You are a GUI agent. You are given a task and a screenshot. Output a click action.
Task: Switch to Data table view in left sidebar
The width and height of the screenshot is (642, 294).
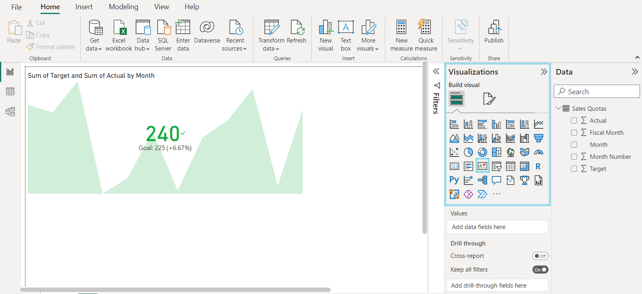[10, 91]
